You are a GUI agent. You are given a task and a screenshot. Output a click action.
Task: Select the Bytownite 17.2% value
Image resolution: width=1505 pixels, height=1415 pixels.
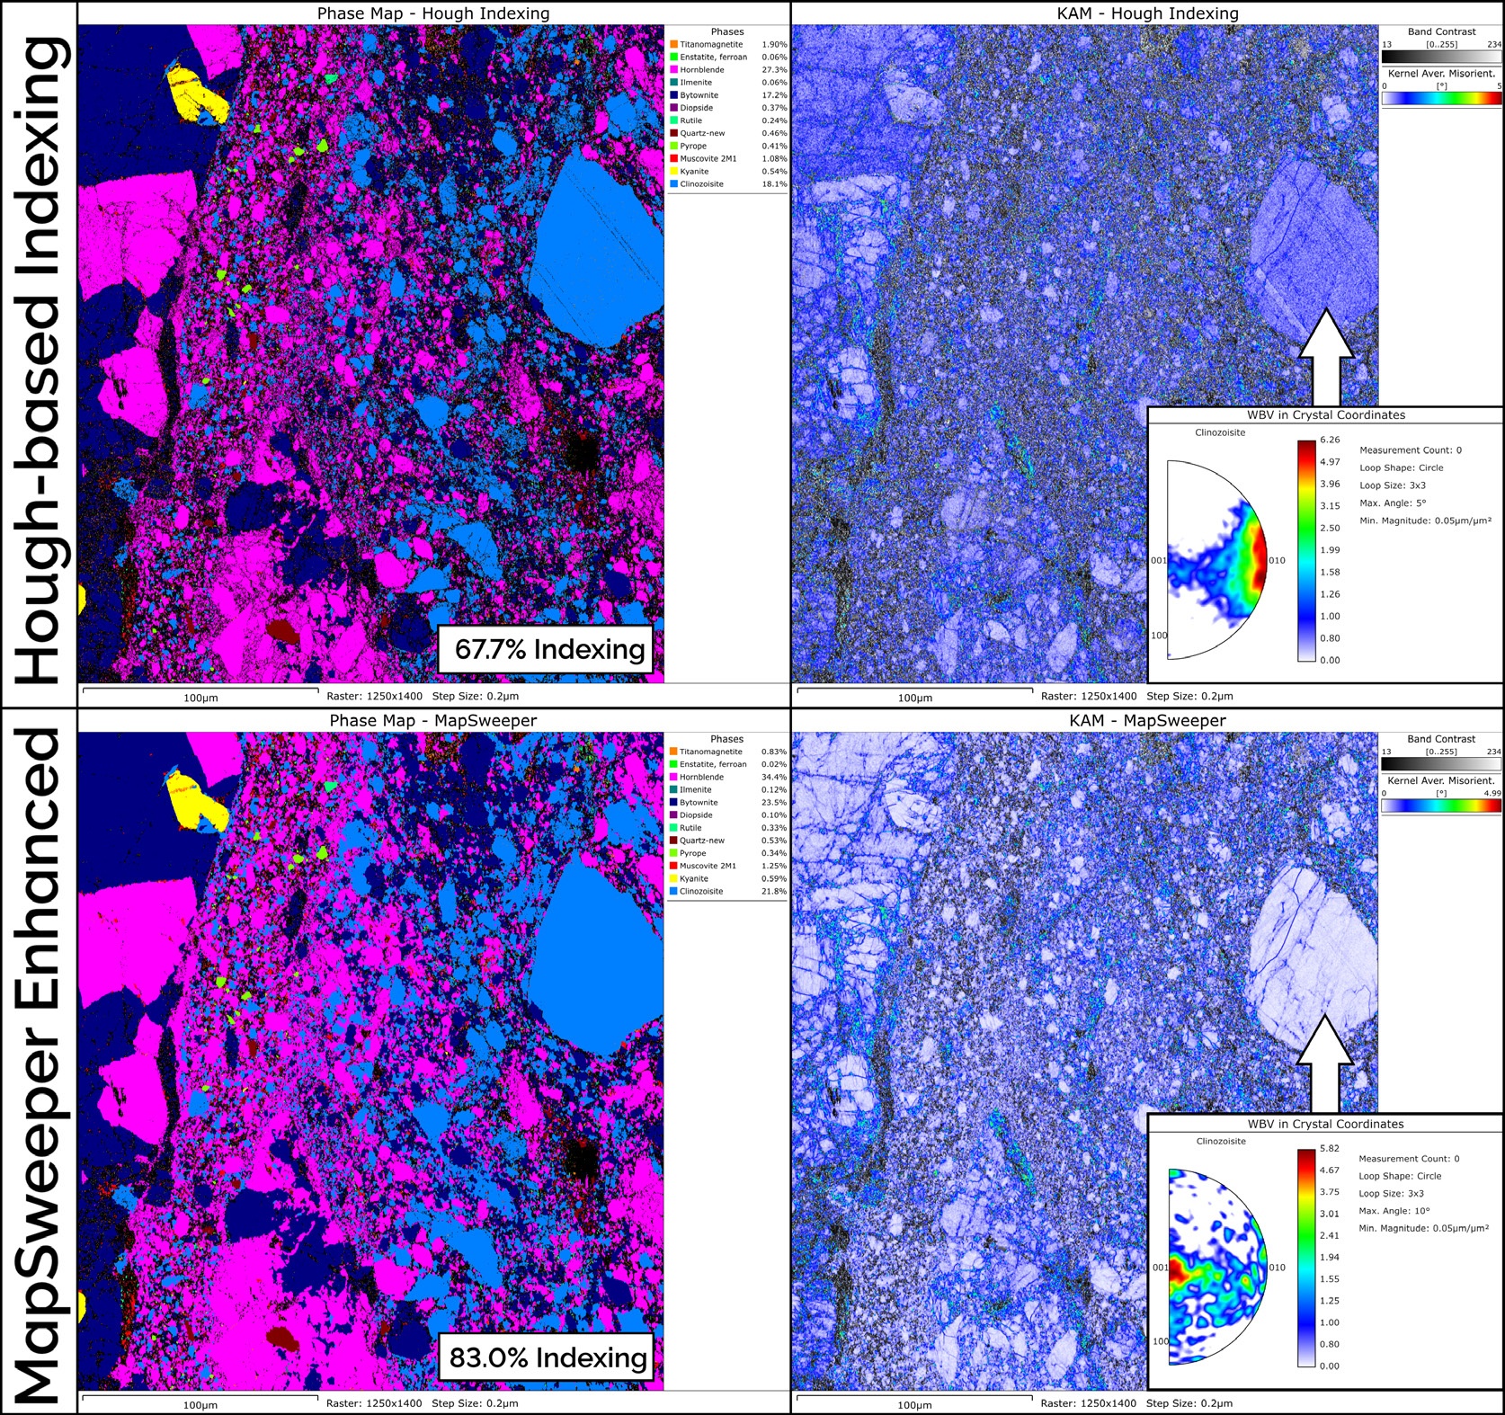click(x=774, y=94)
